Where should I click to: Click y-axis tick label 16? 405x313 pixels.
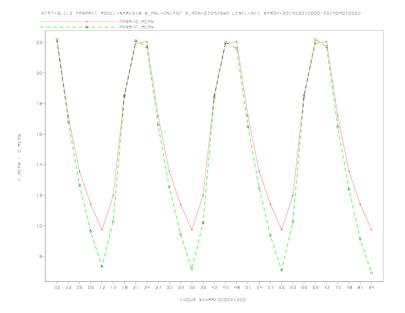click(39, 135)
